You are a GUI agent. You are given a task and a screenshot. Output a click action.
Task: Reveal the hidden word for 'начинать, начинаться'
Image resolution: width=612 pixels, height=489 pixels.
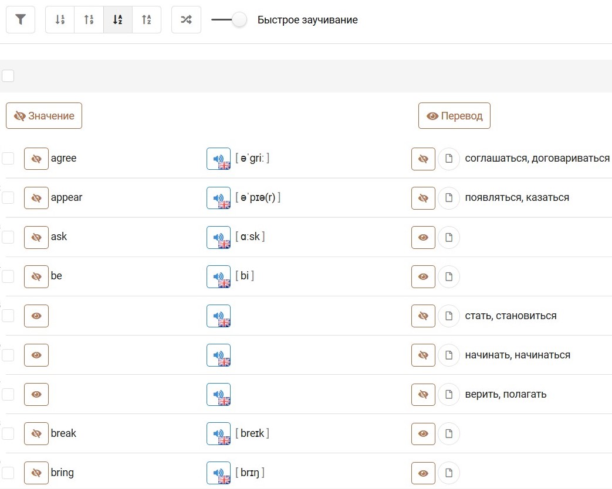coord(36,355)
